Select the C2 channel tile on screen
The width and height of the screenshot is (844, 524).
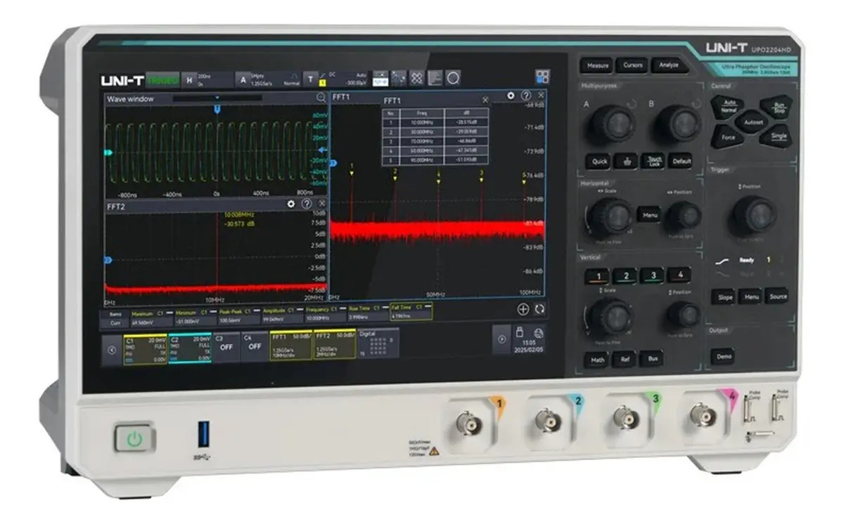point(191,348)
